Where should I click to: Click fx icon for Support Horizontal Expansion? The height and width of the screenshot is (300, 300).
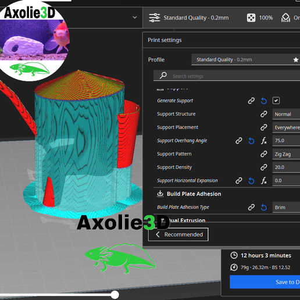pyautogui.click(x=264, y=181)
